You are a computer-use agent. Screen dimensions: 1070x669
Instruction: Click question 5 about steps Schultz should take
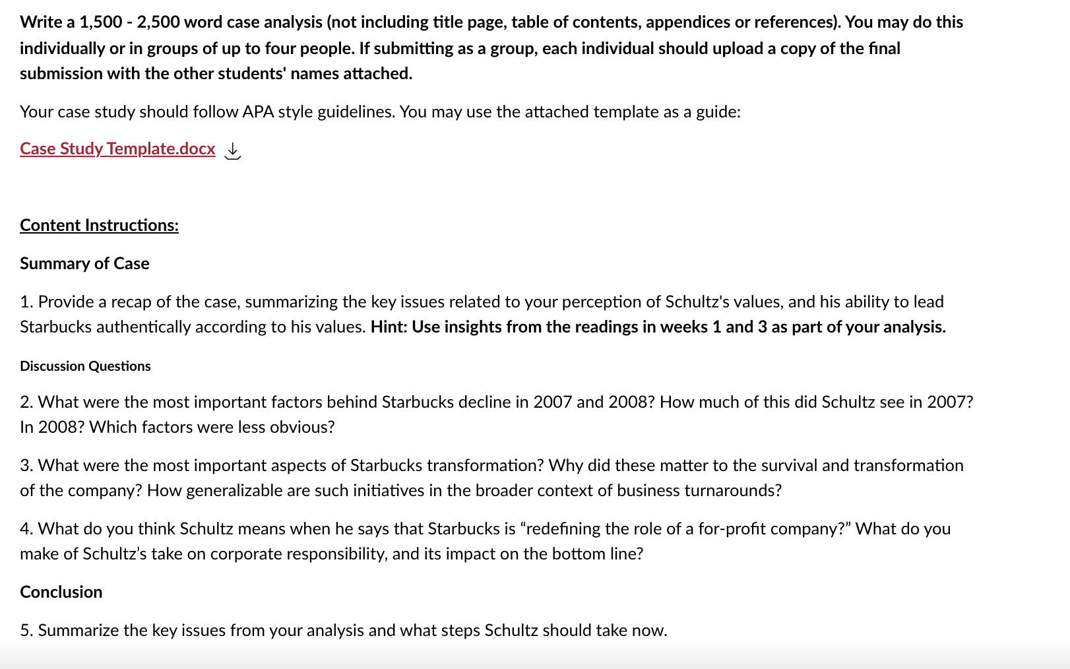(x=343, y=630)
